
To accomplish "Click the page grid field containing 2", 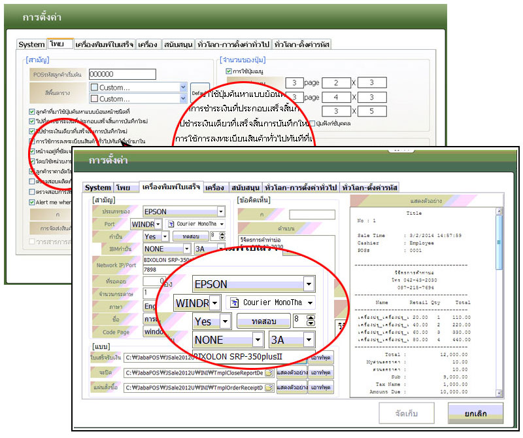I will tap(336, 83).
